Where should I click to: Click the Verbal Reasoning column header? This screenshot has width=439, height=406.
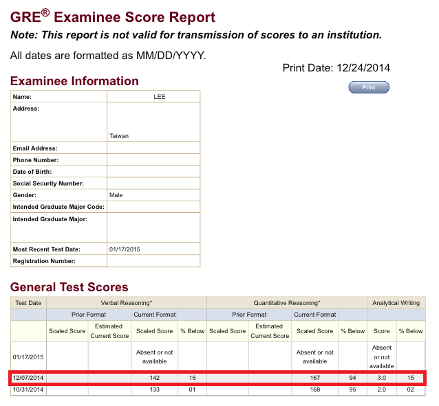[127, 303]
